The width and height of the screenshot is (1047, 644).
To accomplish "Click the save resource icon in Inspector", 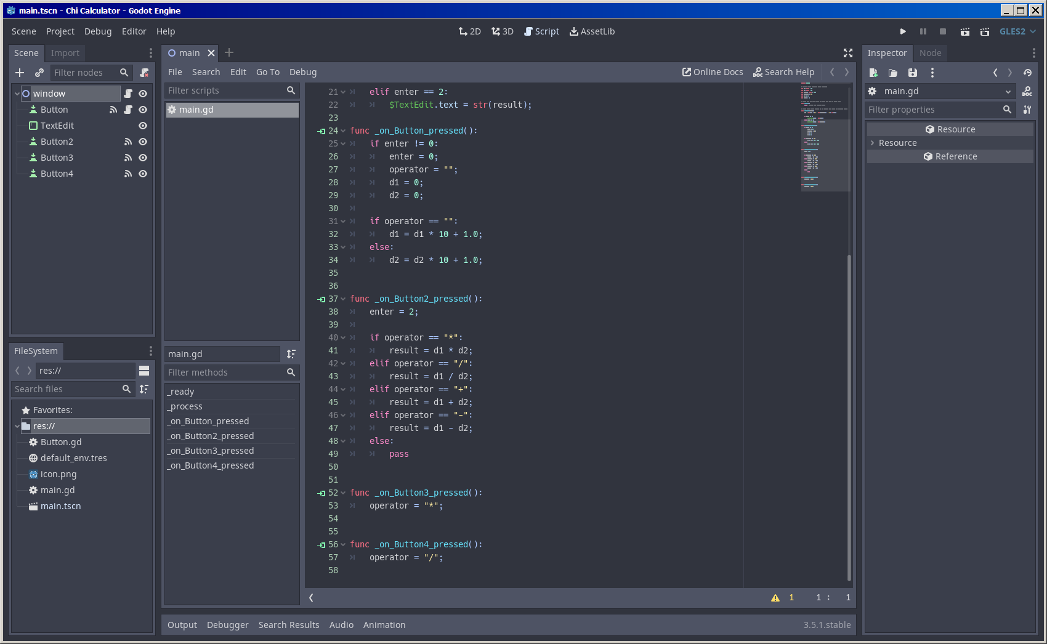I will (x=913, y=73).
